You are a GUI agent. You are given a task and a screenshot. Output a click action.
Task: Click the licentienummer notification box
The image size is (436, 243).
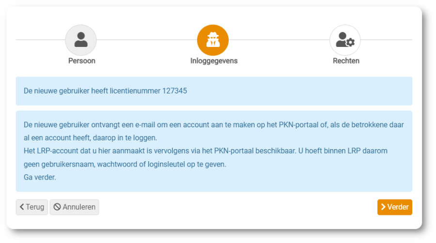214,91
